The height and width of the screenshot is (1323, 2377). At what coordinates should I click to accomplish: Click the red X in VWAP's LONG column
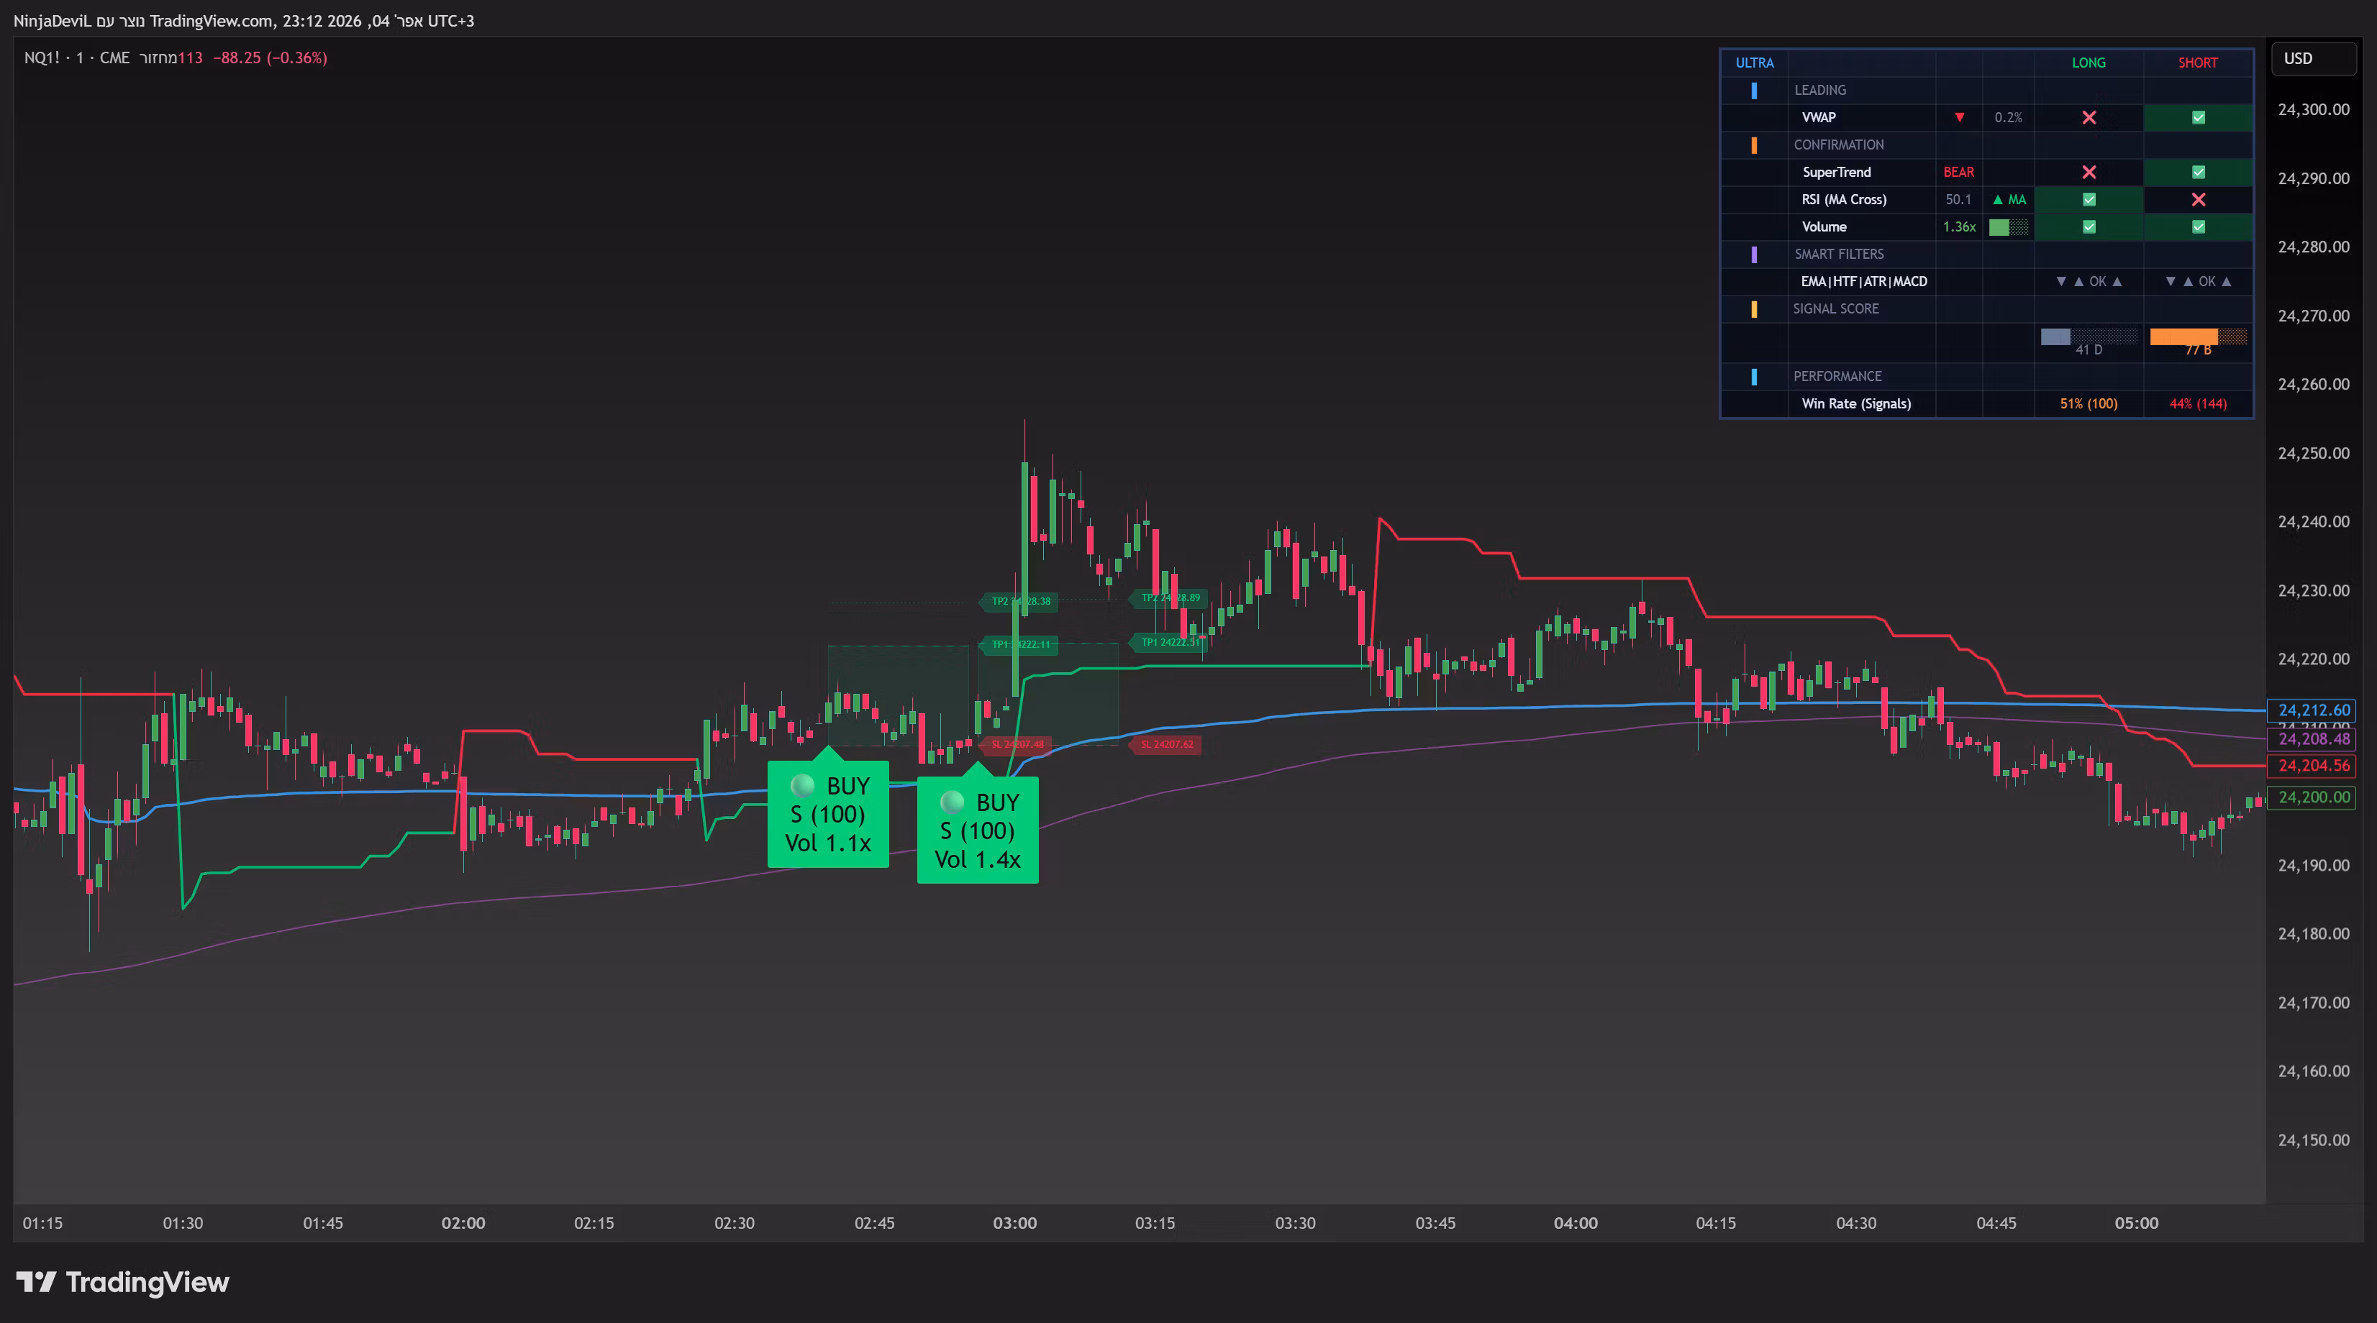[2089, 117]
